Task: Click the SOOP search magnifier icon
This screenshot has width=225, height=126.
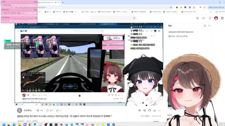Action: [x=134, y=18]
